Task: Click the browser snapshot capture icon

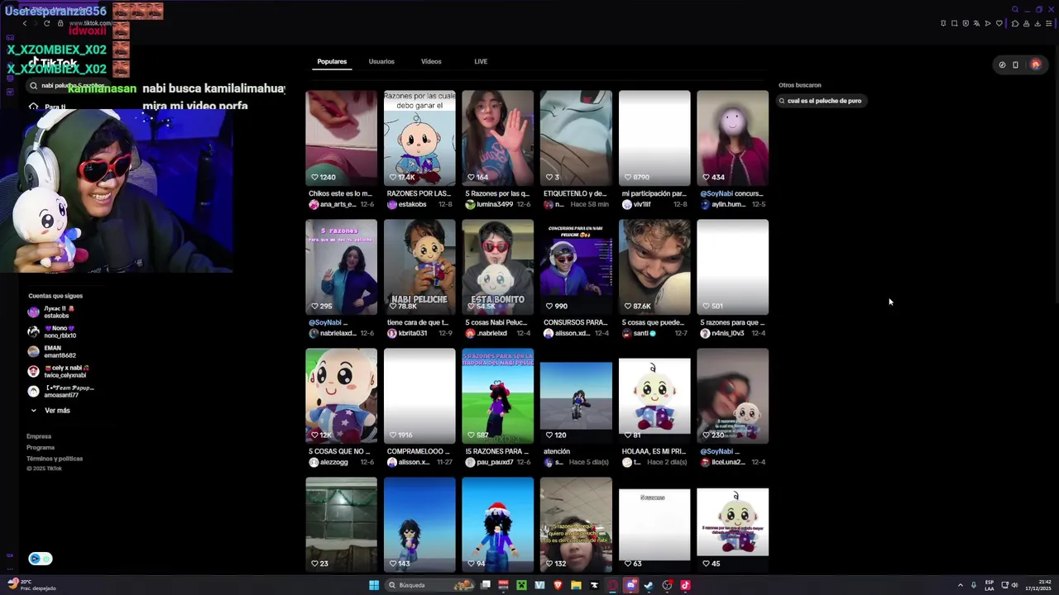Action: tap(954, 23)
